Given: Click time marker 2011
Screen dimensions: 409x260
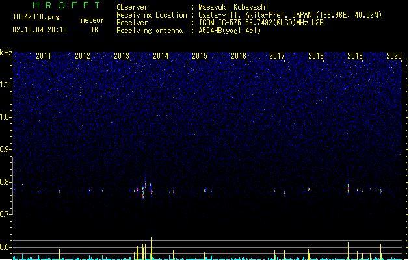Looking at the screenshot, I should [x=44, y=56].
